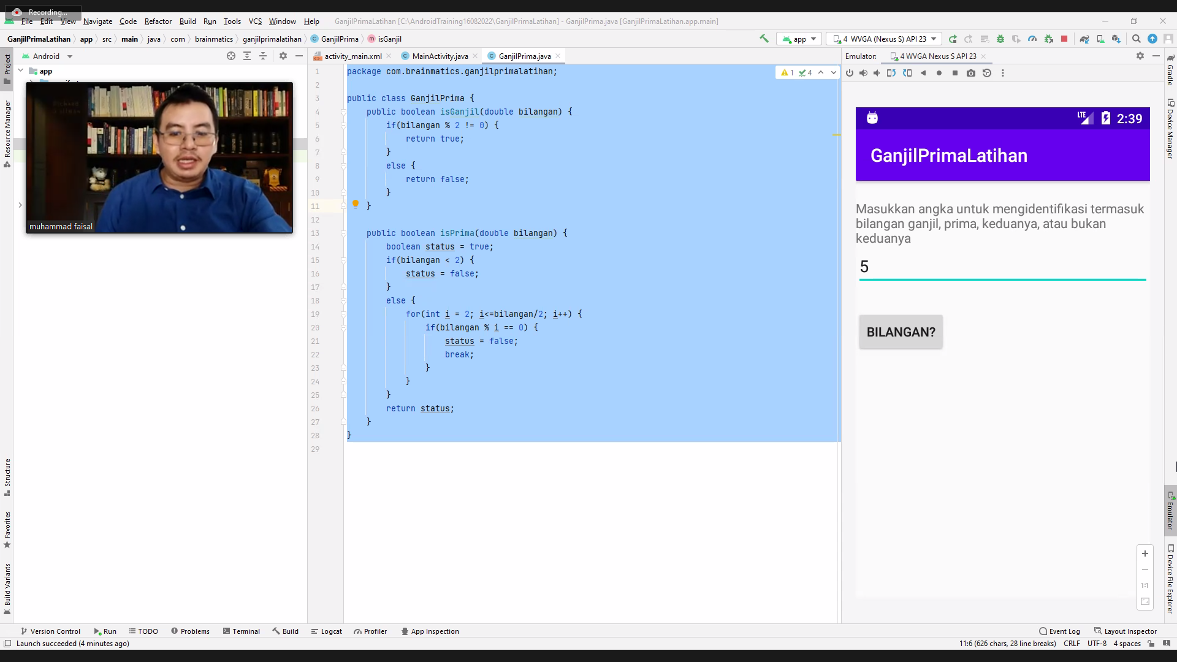
Task: Collapse the app folder in project tree
Action: click(x=21, y=71)
